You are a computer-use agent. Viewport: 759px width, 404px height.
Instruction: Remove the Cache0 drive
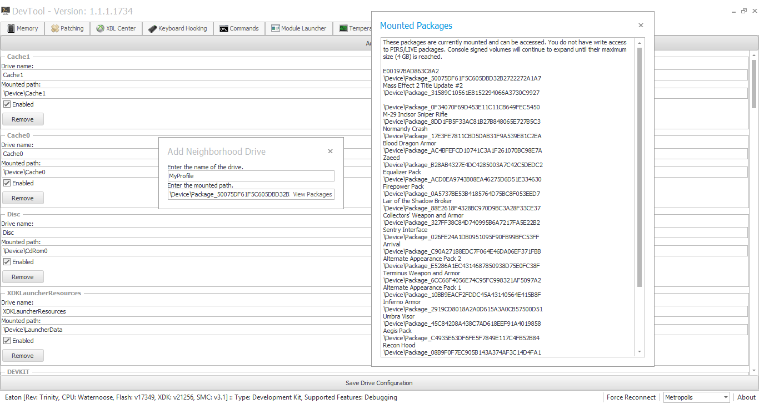click(23, 198)
